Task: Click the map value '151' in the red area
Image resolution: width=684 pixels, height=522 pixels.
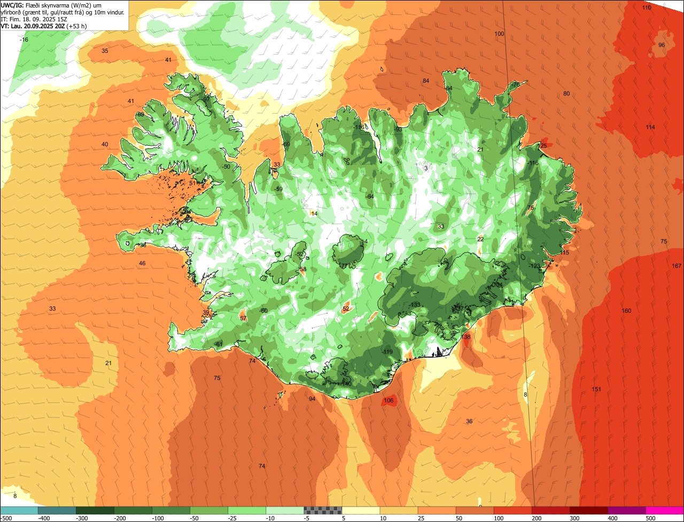Action: pos(597,389)
